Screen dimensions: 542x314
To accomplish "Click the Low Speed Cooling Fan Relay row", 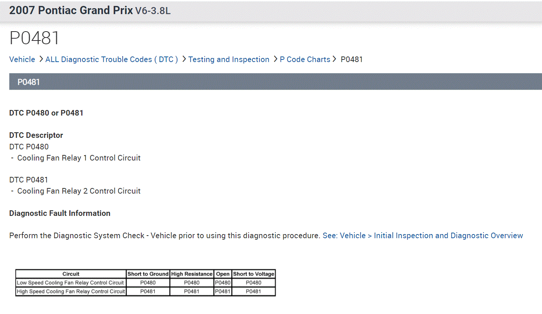I will click(70, 283).
